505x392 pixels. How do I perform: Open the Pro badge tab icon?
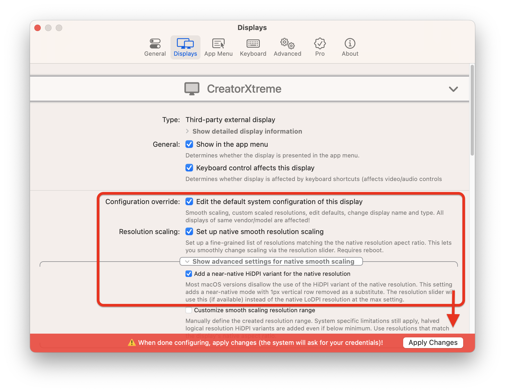(320, 43)
